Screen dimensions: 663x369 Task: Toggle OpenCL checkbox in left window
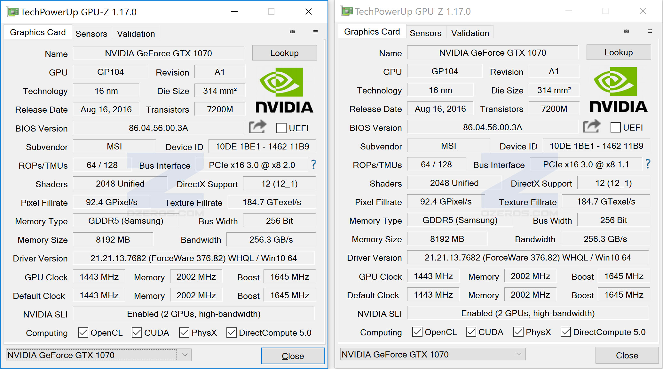(83, 333)
